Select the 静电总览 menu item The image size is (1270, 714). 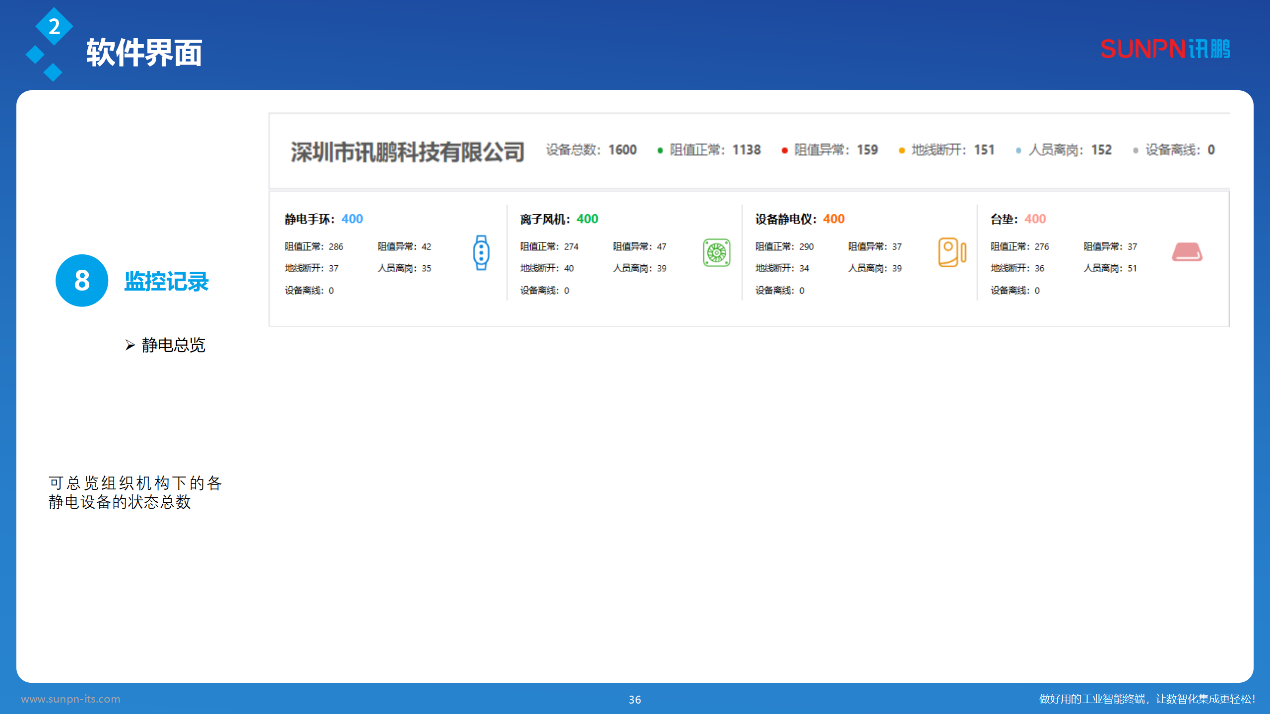click(x=173, y=345)
